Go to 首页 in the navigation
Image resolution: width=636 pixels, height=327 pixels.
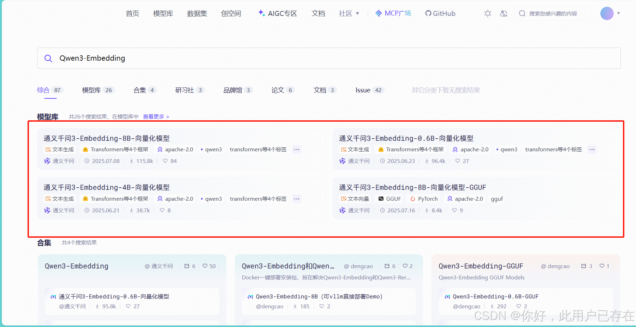coord(132,13)
